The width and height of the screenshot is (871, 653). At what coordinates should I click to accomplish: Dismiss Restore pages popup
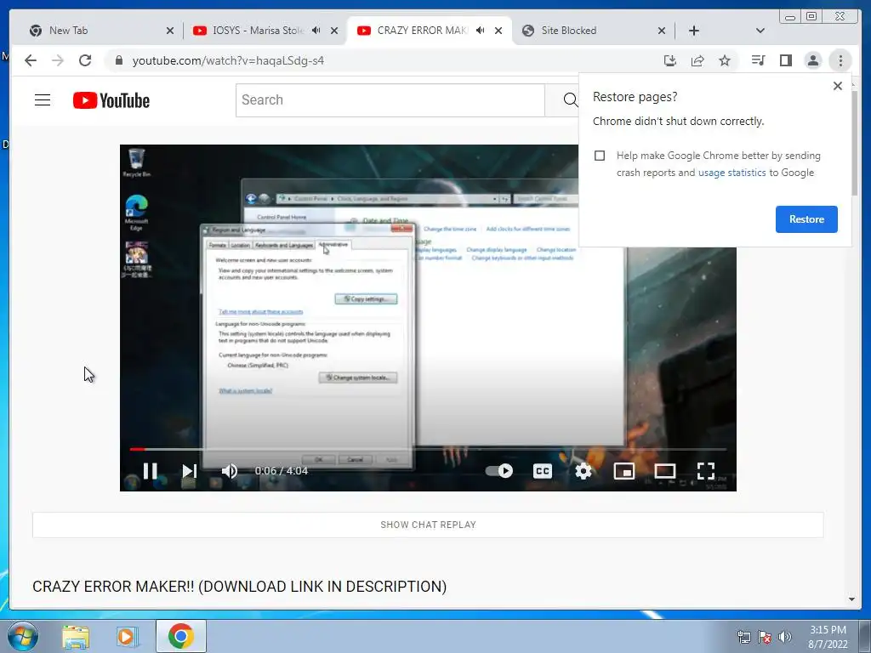838,86
